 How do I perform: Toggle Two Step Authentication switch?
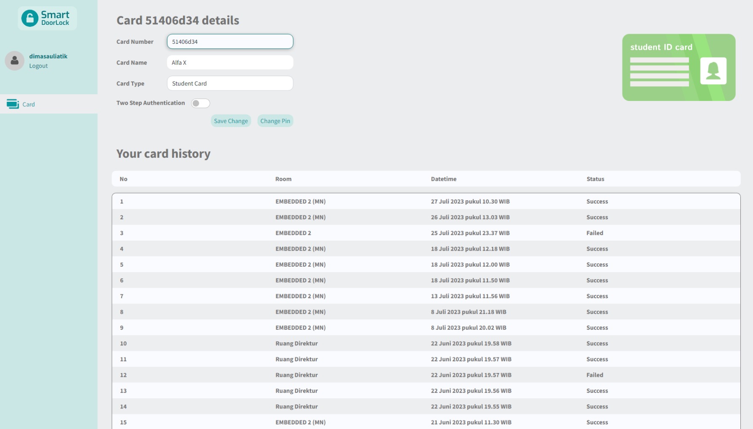(200, 103)
